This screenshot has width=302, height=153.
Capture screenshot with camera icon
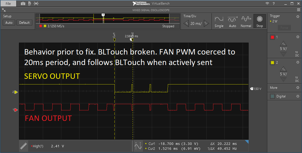23,4
